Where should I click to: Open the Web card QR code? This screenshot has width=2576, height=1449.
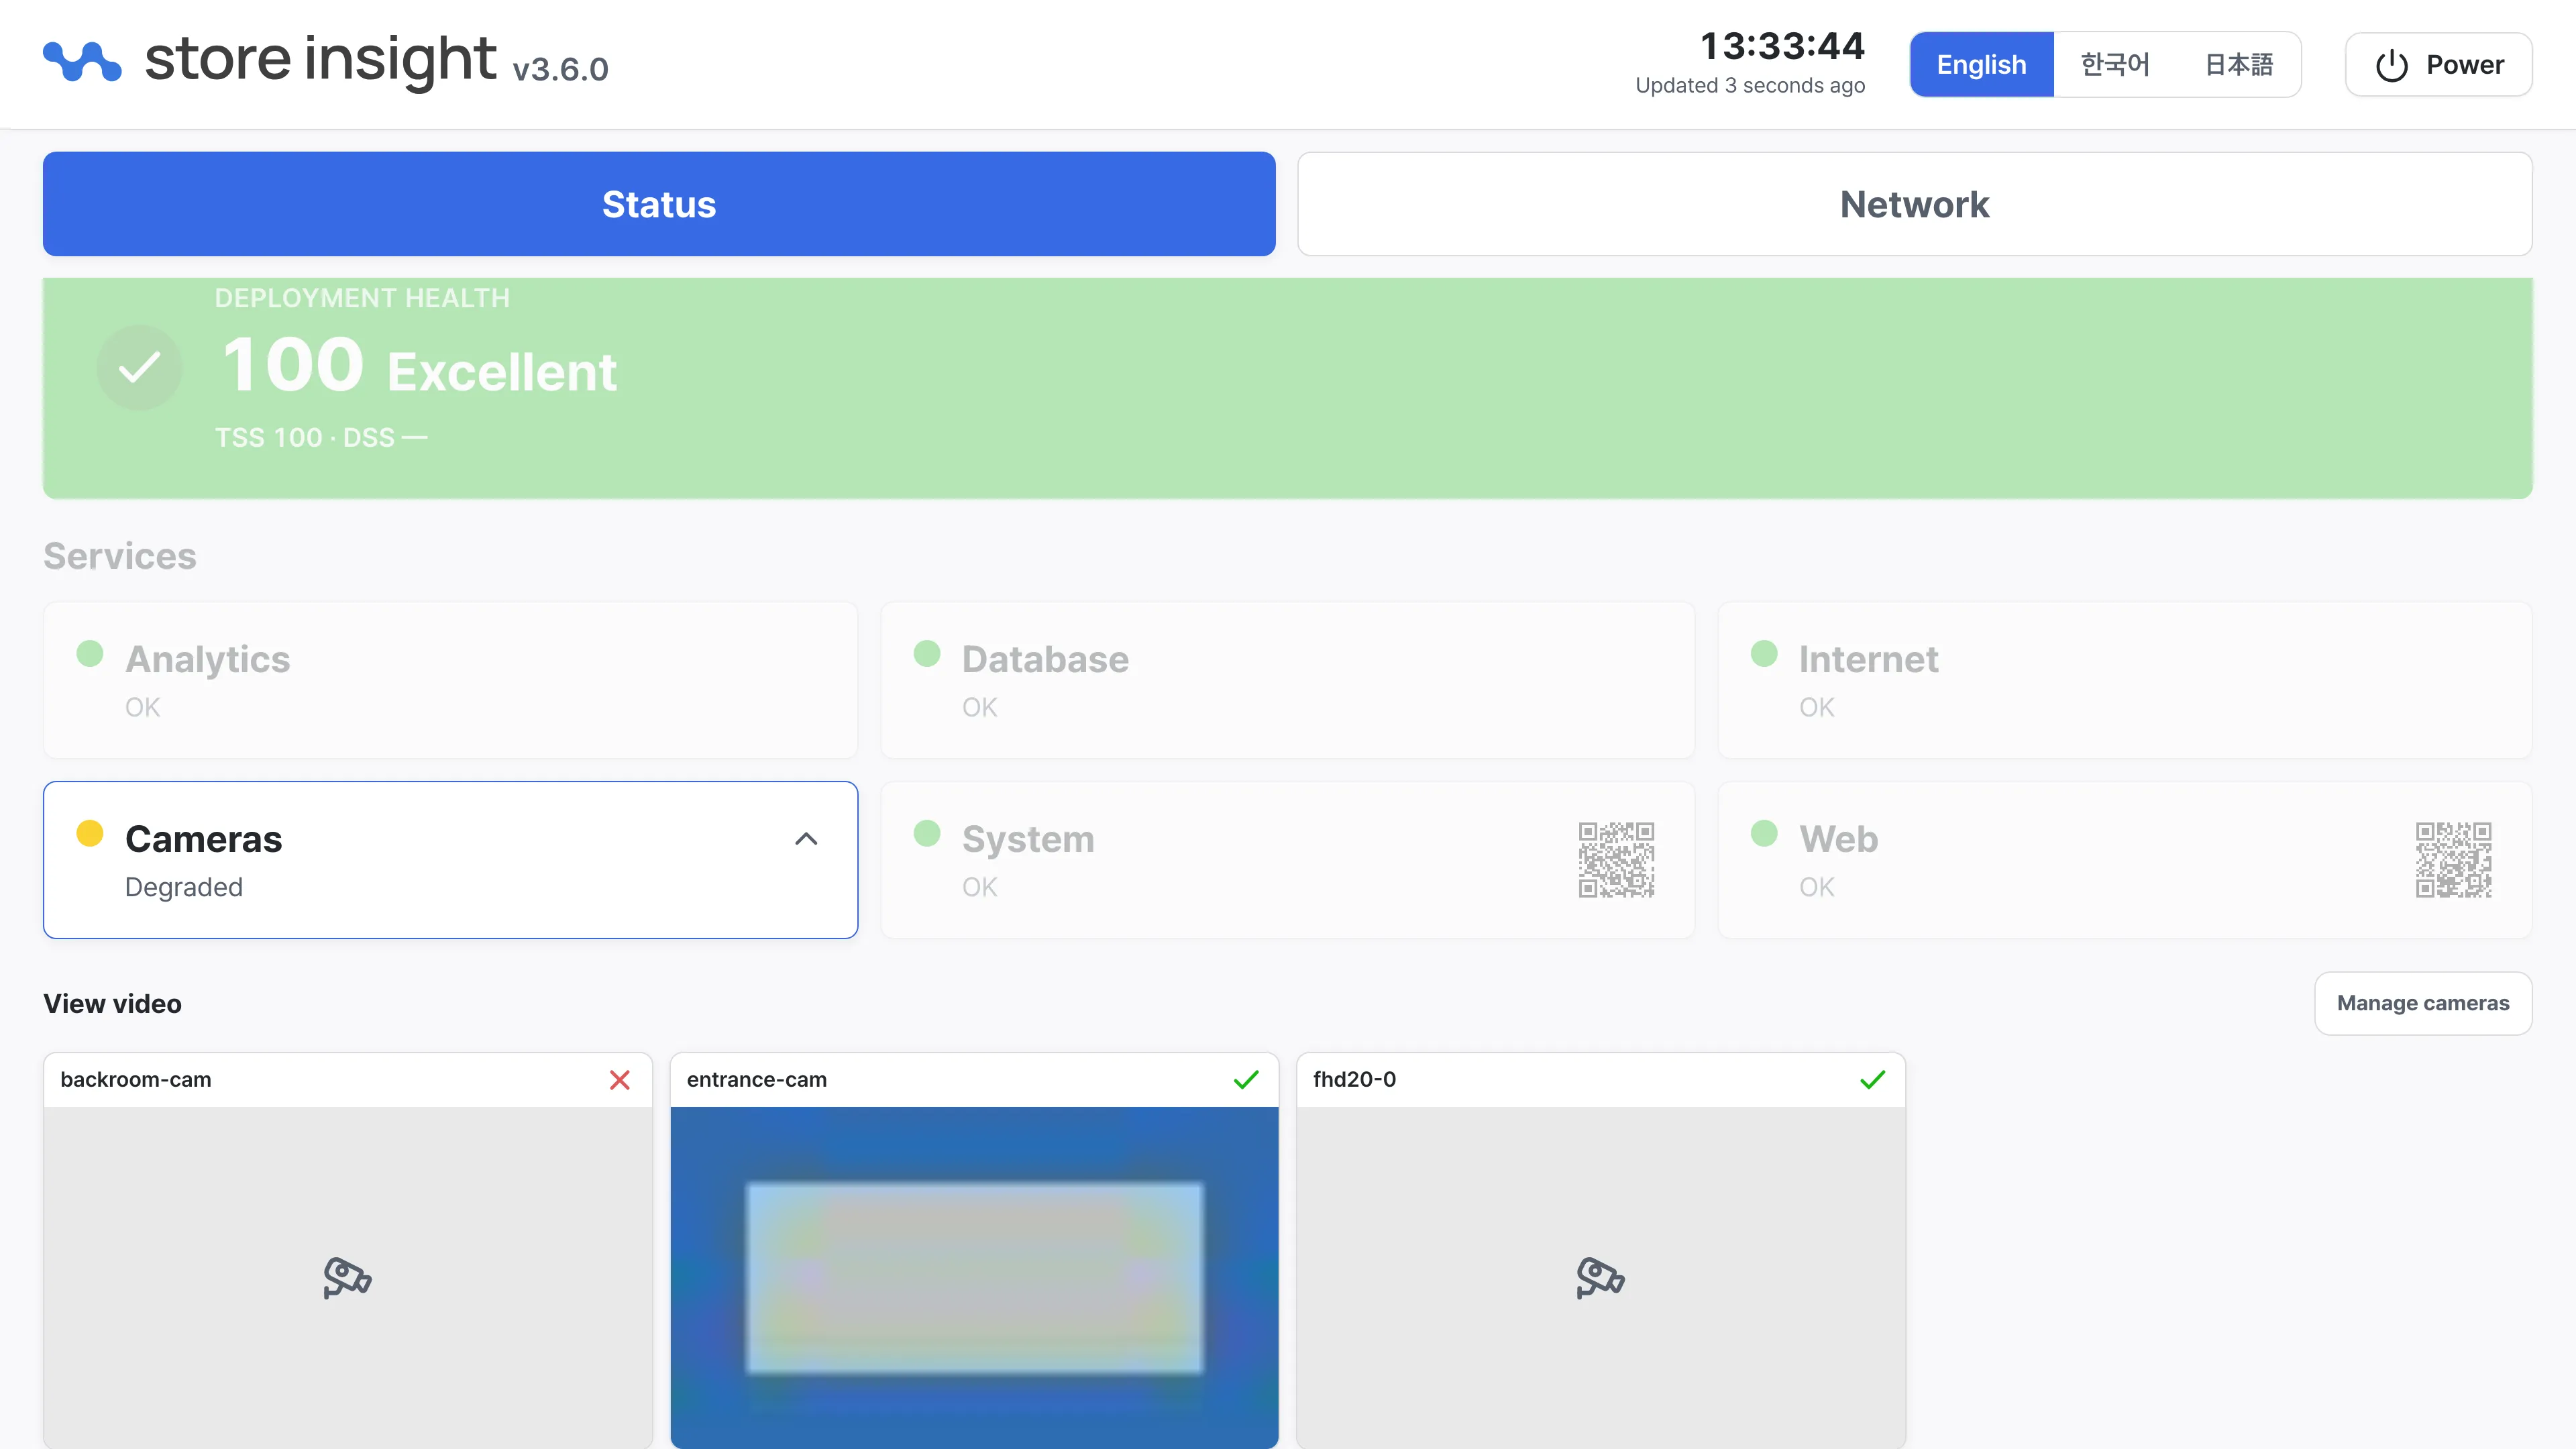(2453, 860)
